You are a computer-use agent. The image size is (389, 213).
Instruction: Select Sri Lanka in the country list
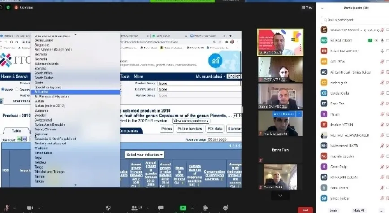click(75, 92)
